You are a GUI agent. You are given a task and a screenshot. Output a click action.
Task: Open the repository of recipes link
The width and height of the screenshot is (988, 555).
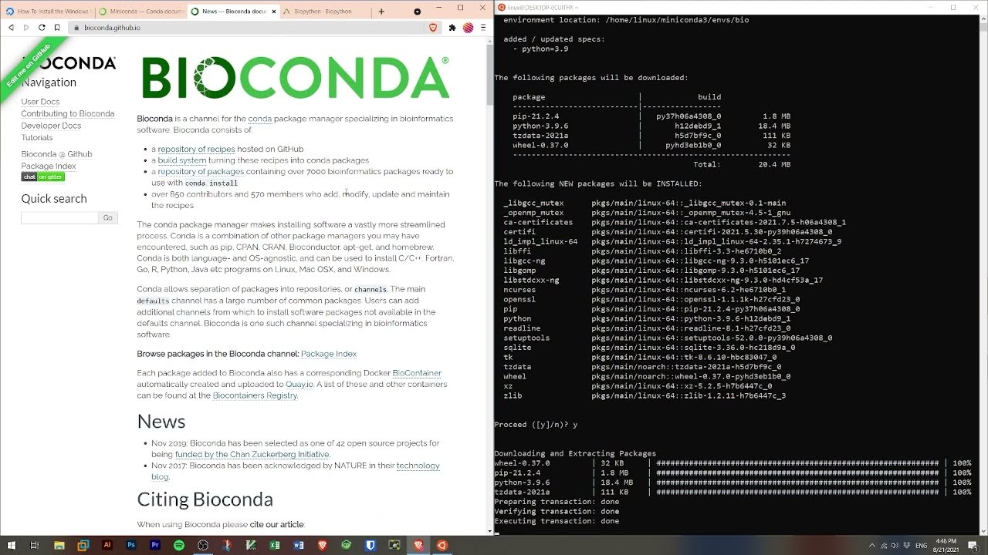pyautogui.click(x=196, y=149)
